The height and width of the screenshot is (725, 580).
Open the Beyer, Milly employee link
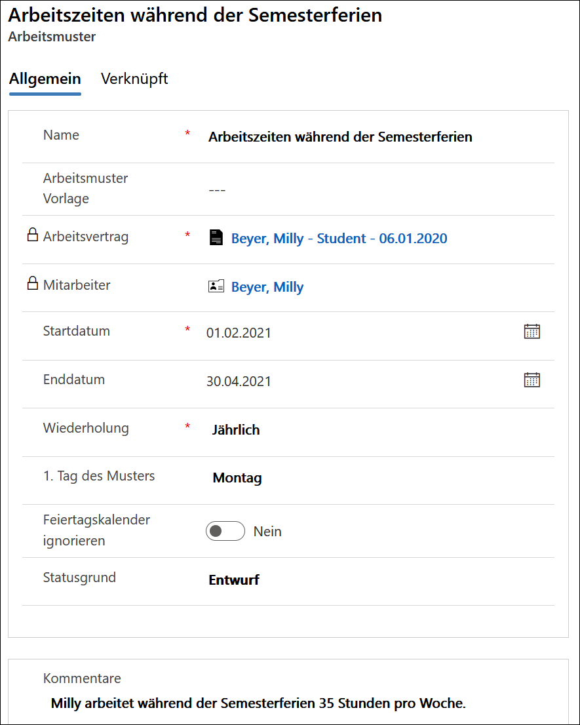click(x=267, y=287)
